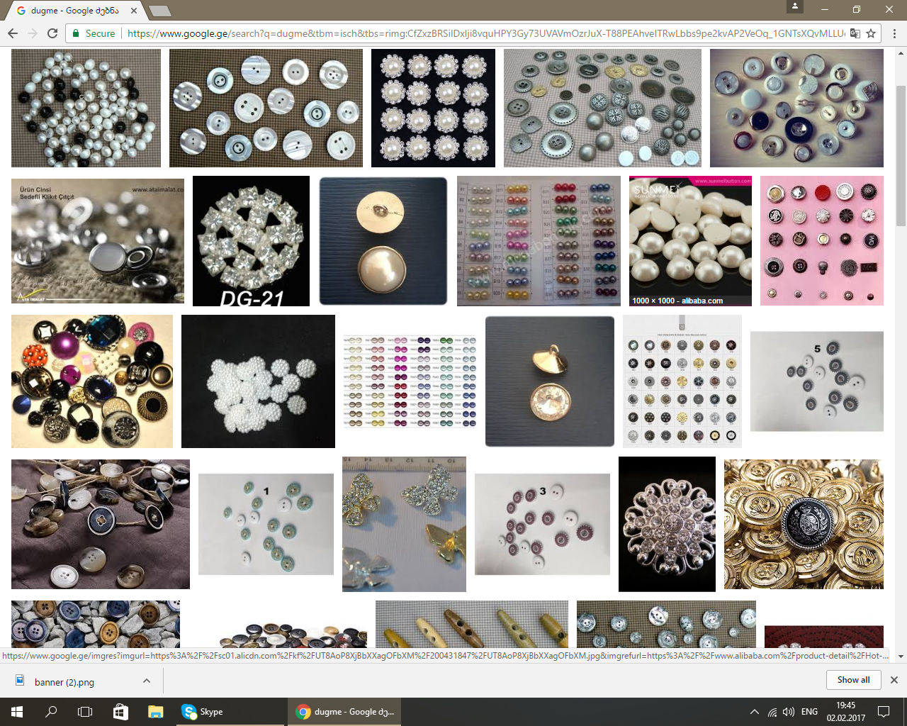907x726 pixels.
Task: Open pearl flower buttons grid on black
Action: pyautogui.click(x=433, y=108)
